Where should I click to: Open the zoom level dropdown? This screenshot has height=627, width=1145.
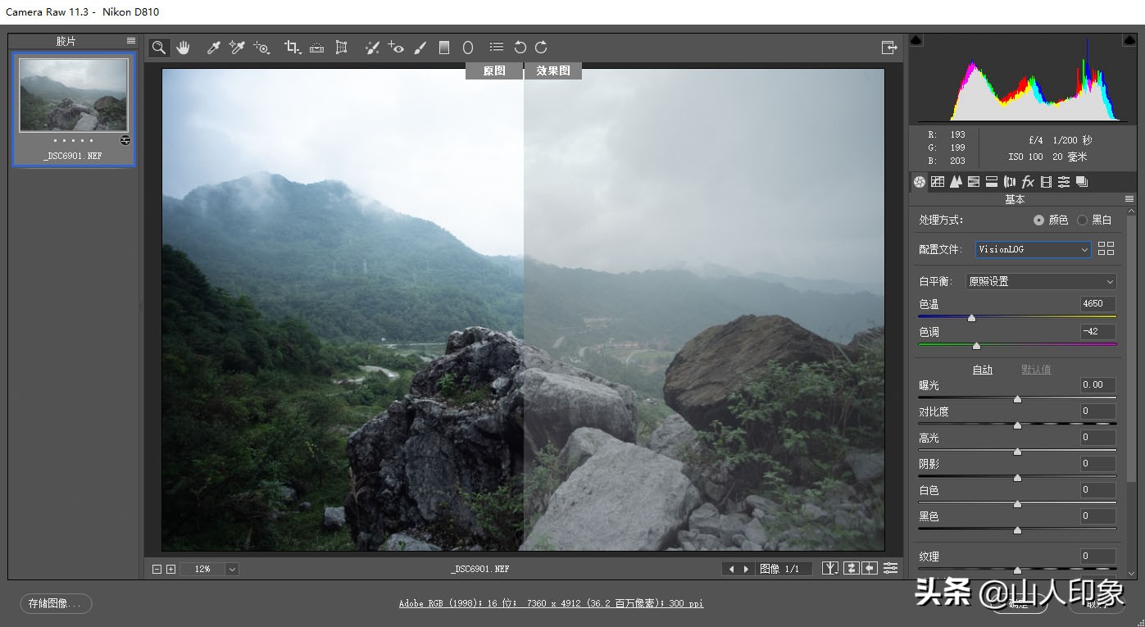(x=232, y=569)
